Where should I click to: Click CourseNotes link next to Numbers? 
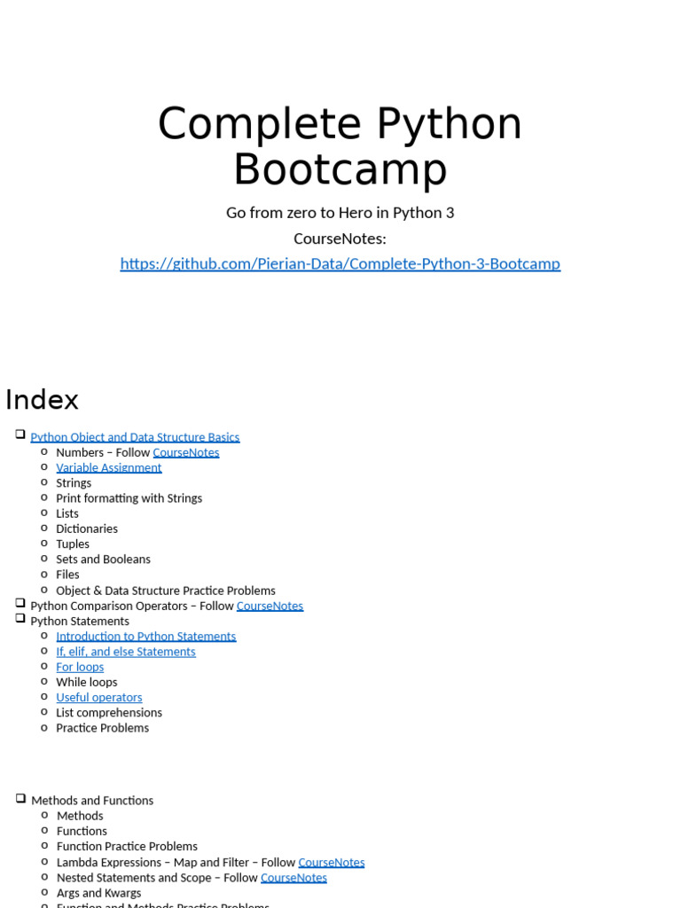tap(186, 452)
